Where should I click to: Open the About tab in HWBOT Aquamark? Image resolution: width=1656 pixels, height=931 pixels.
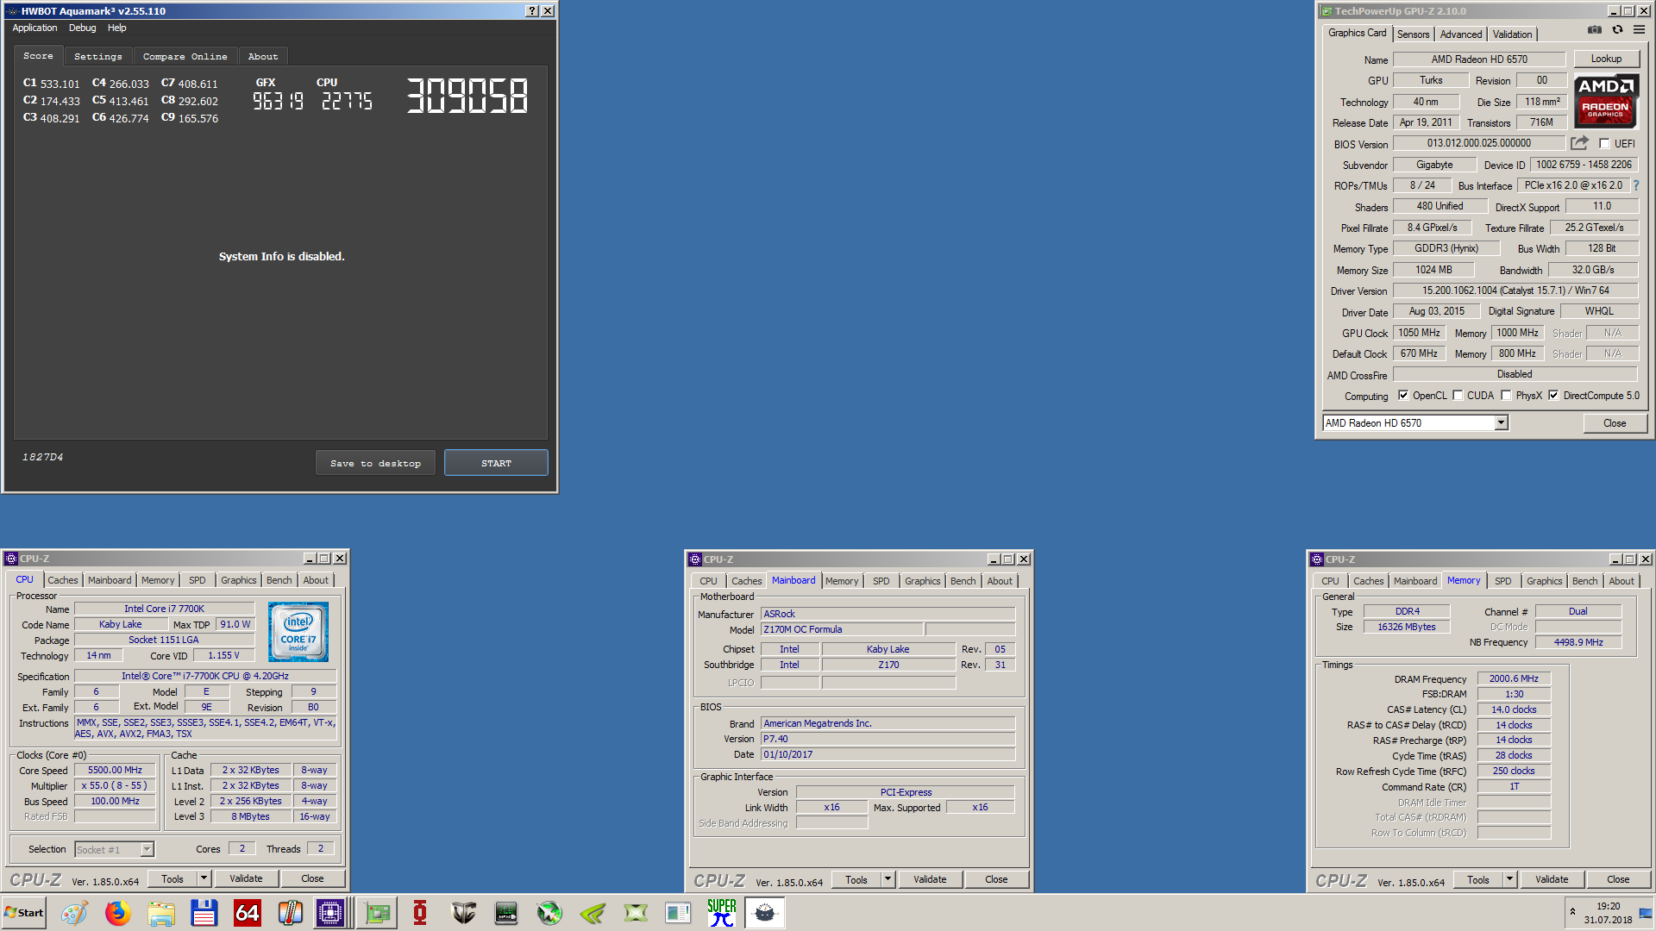263,56
